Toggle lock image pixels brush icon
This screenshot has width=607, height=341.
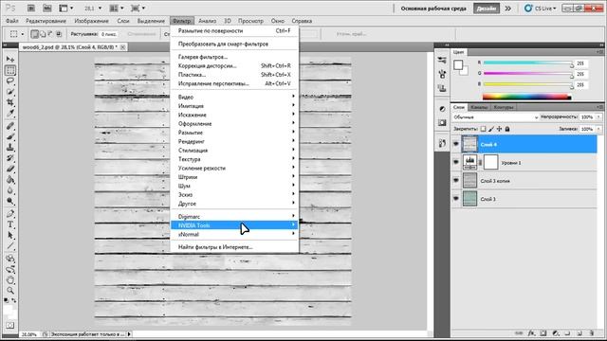coord(491,129)
